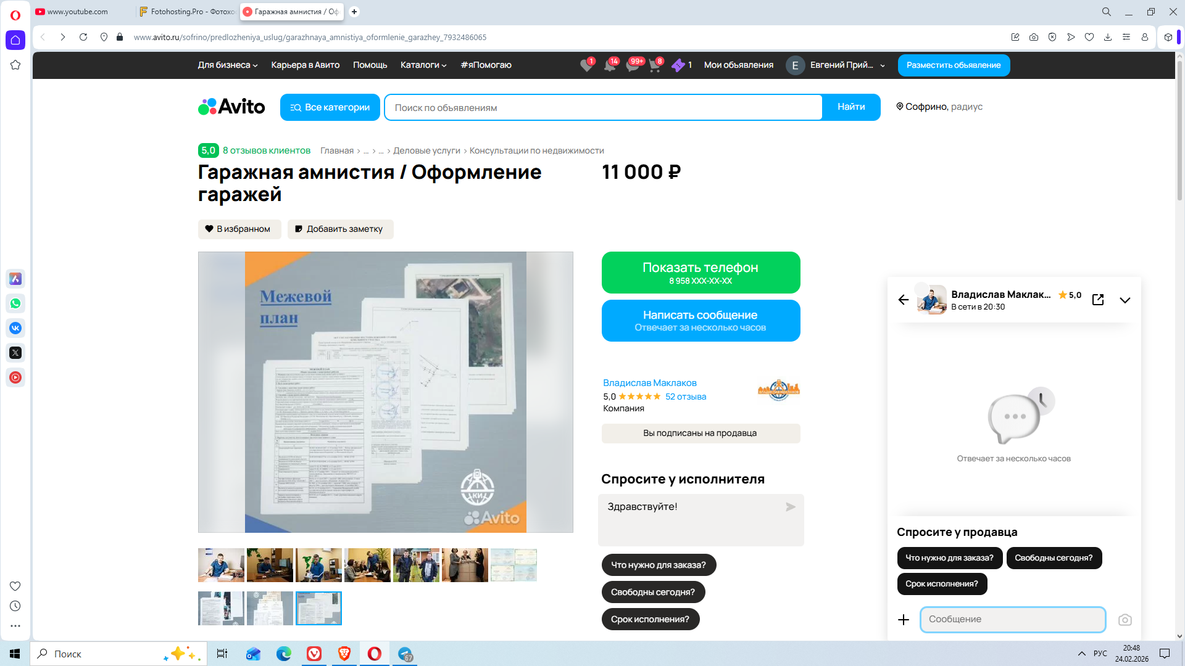Image resolution: width=1185 pixels, height=666 pixels.
Task: Collapse the chat panel with chevron
Action: [1125, 300]
